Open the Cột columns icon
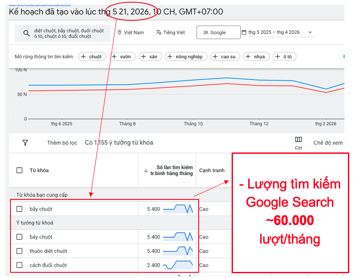 (298, 139)
